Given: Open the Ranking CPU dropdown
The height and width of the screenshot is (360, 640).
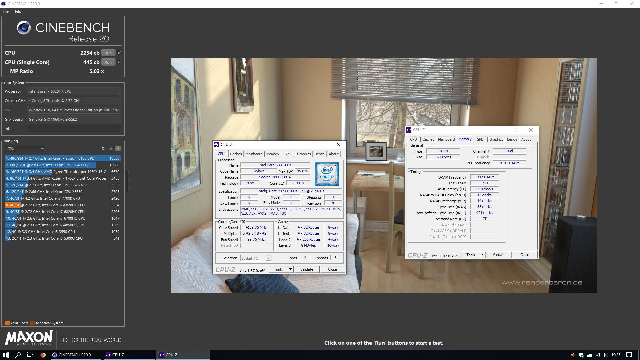Looking at the screenshot, I should click(x=25, y=149).
